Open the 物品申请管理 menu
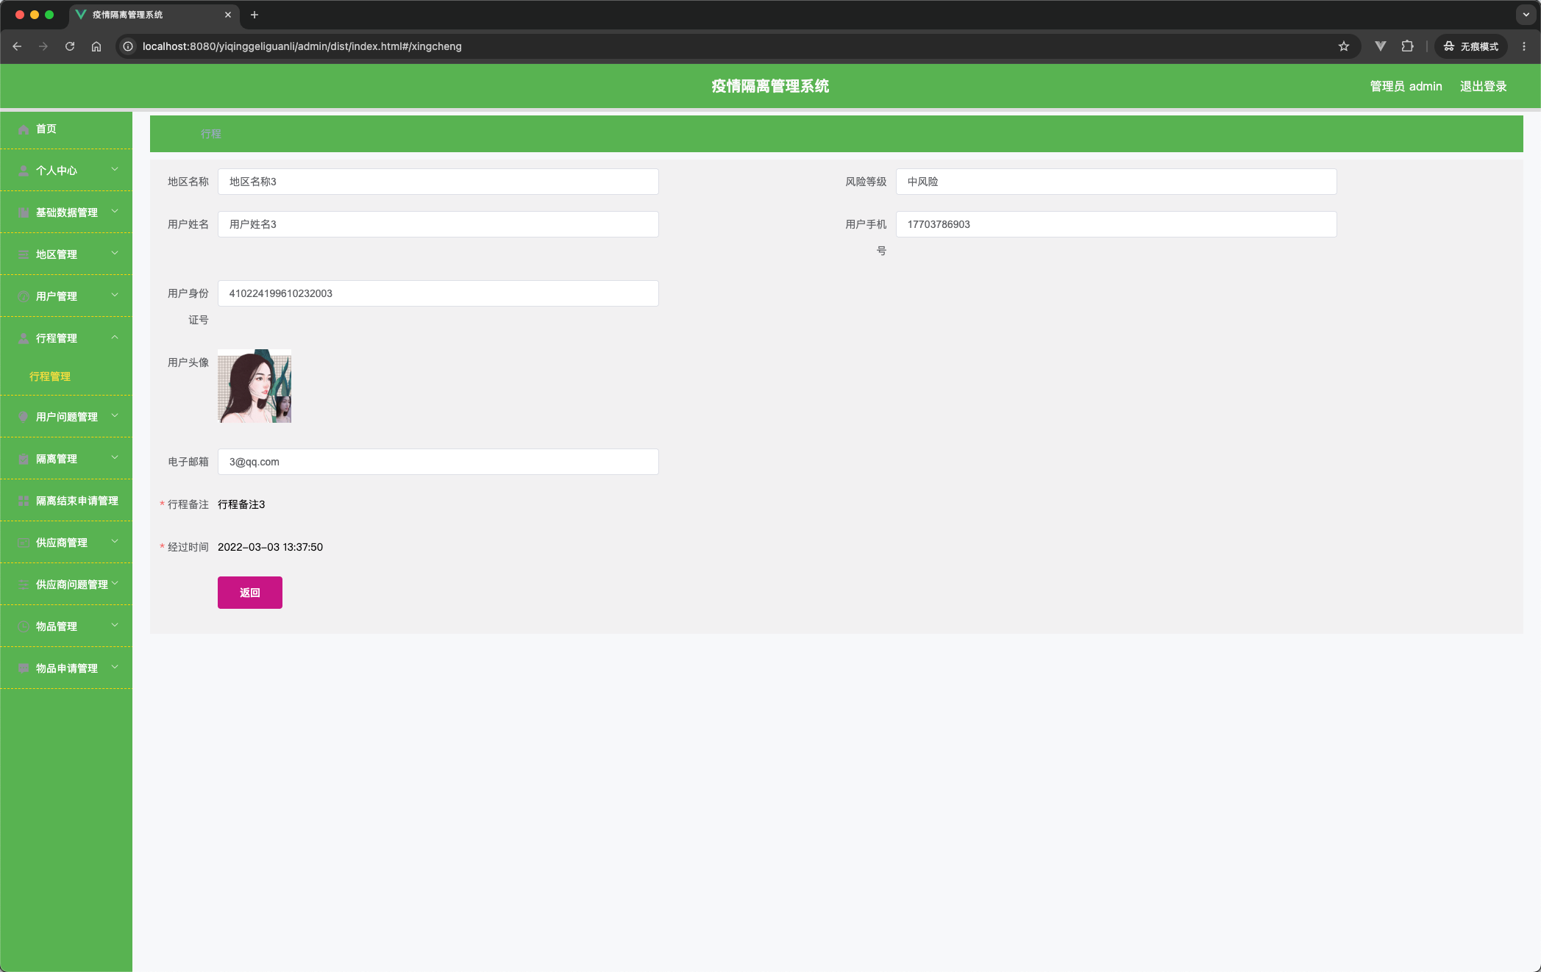The image size is (1541, 972). [66, 669]
